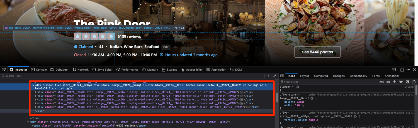
Task: Toggle dark color scheme simulation
Action: pyautogui.click(x=407, y=82)
